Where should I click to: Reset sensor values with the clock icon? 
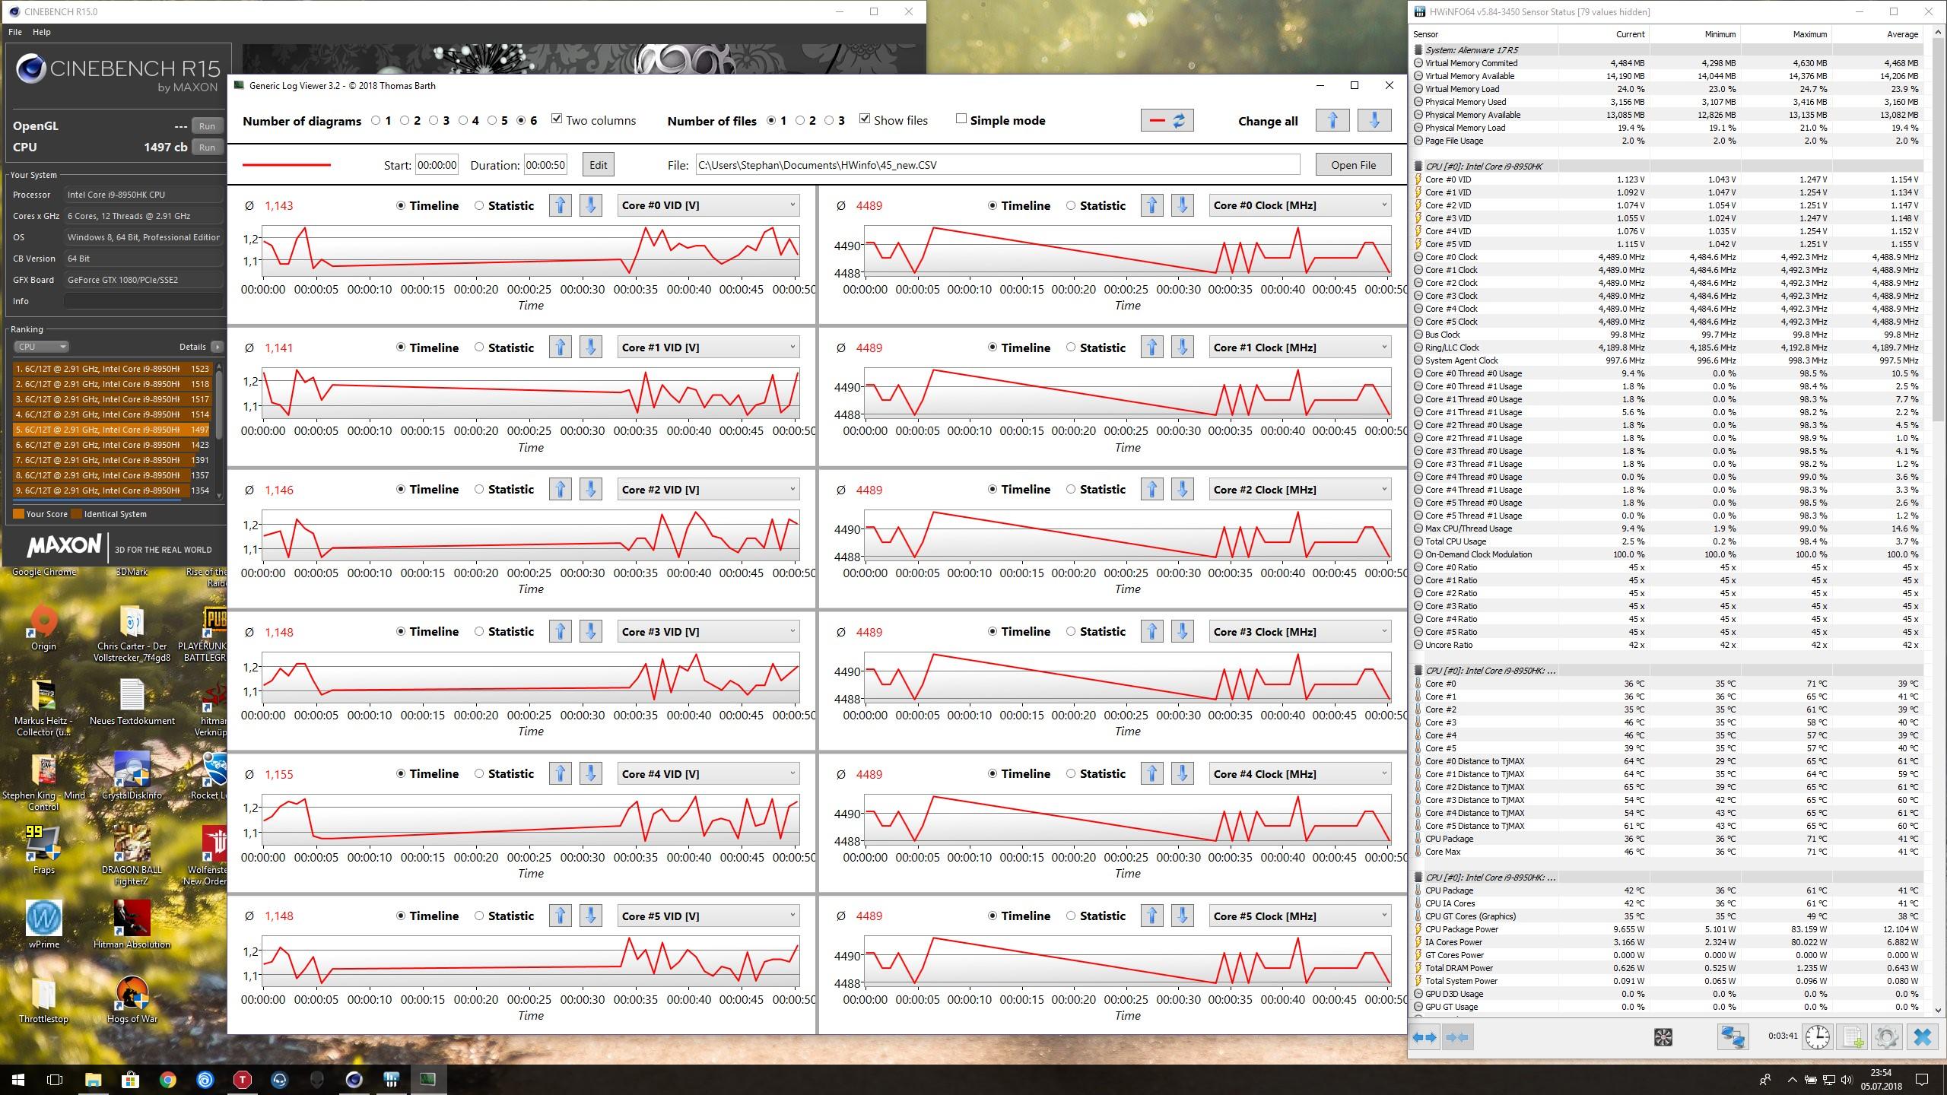pyautogui.click(x=1817, y=1037)
